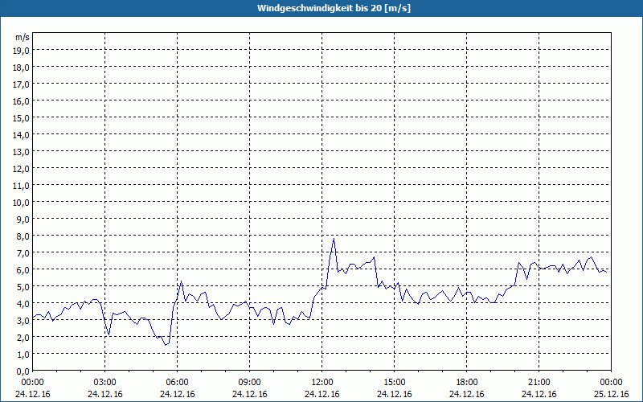Viewport: 643px width, 402px height.
Task: Select the 19,0 y-axis label
Action: point(21,51)
